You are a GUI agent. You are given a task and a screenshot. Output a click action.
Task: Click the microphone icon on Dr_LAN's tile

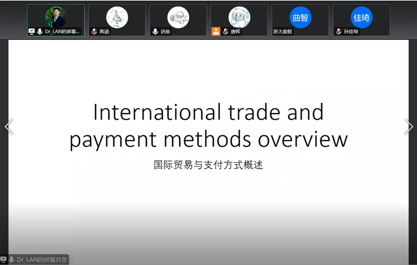click(x=40, y=32)
